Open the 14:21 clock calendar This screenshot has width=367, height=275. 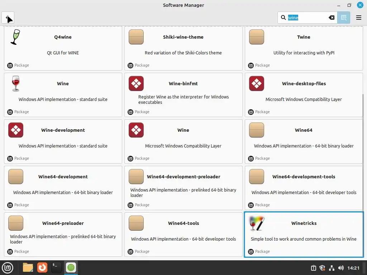tap(353, 268)
